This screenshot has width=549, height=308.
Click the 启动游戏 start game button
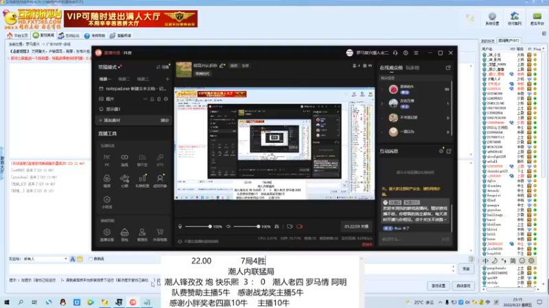click(x=463, y=285)
